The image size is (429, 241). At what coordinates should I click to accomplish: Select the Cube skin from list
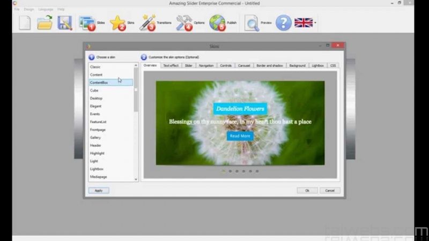[94, 91]
